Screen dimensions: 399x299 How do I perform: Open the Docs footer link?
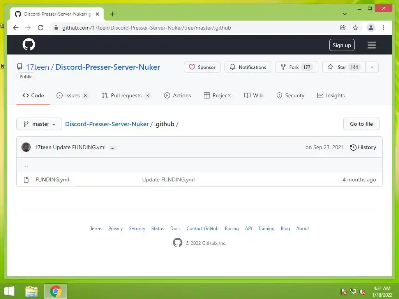pos(175,228)
